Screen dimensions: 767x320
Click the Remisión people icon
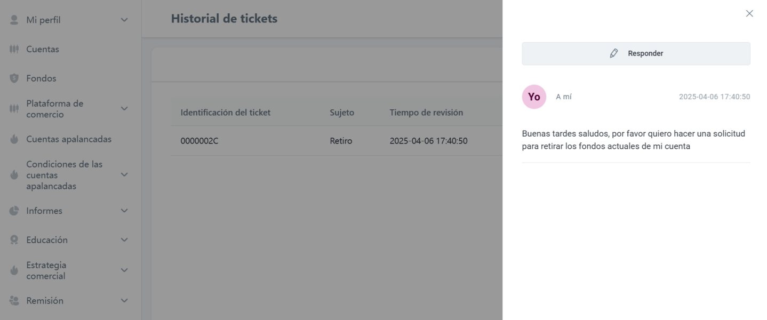pos(14,301)
